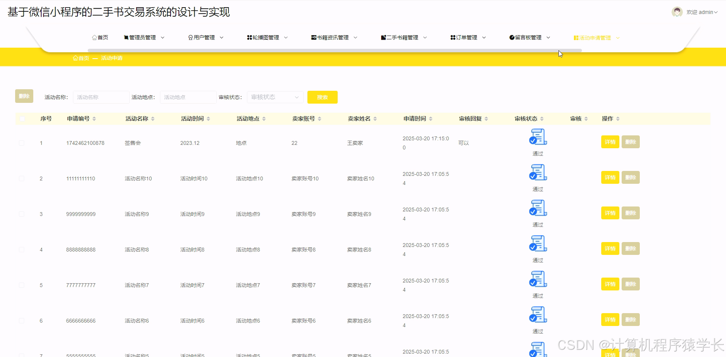Click the home icon in the breadcrumb
Image resolution: width=726 pixels, height=357 pixels.
tap(76, 57)
